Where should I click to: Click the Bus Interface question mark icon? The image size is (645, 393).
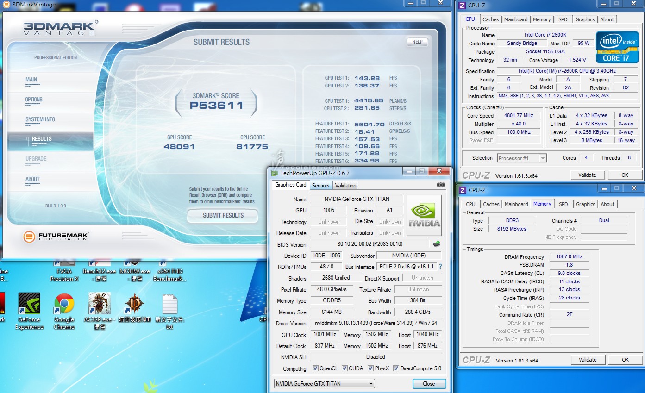point(440,267)
